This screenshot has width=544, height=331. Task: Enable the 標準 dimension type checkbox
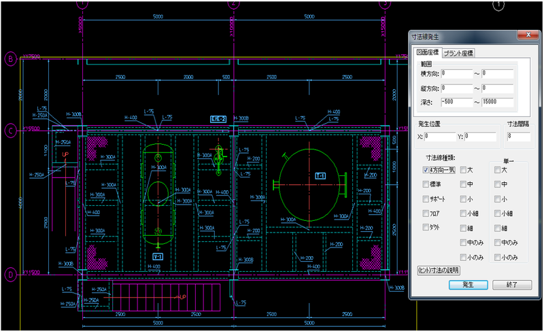[426, 184]
